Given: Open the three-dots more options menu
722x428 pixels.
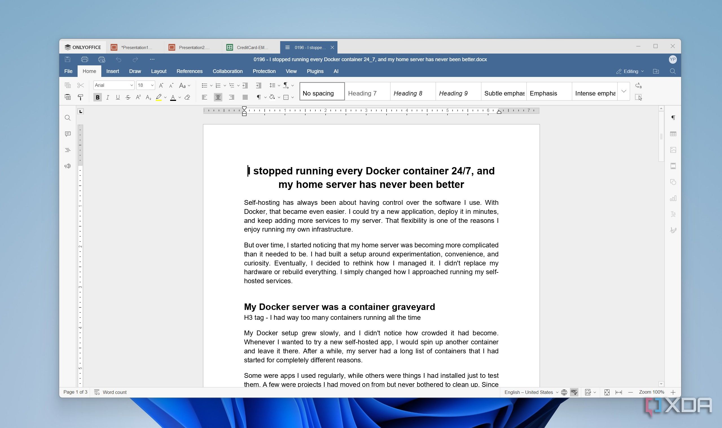Looking at the screenshot, I should (152, 59).
